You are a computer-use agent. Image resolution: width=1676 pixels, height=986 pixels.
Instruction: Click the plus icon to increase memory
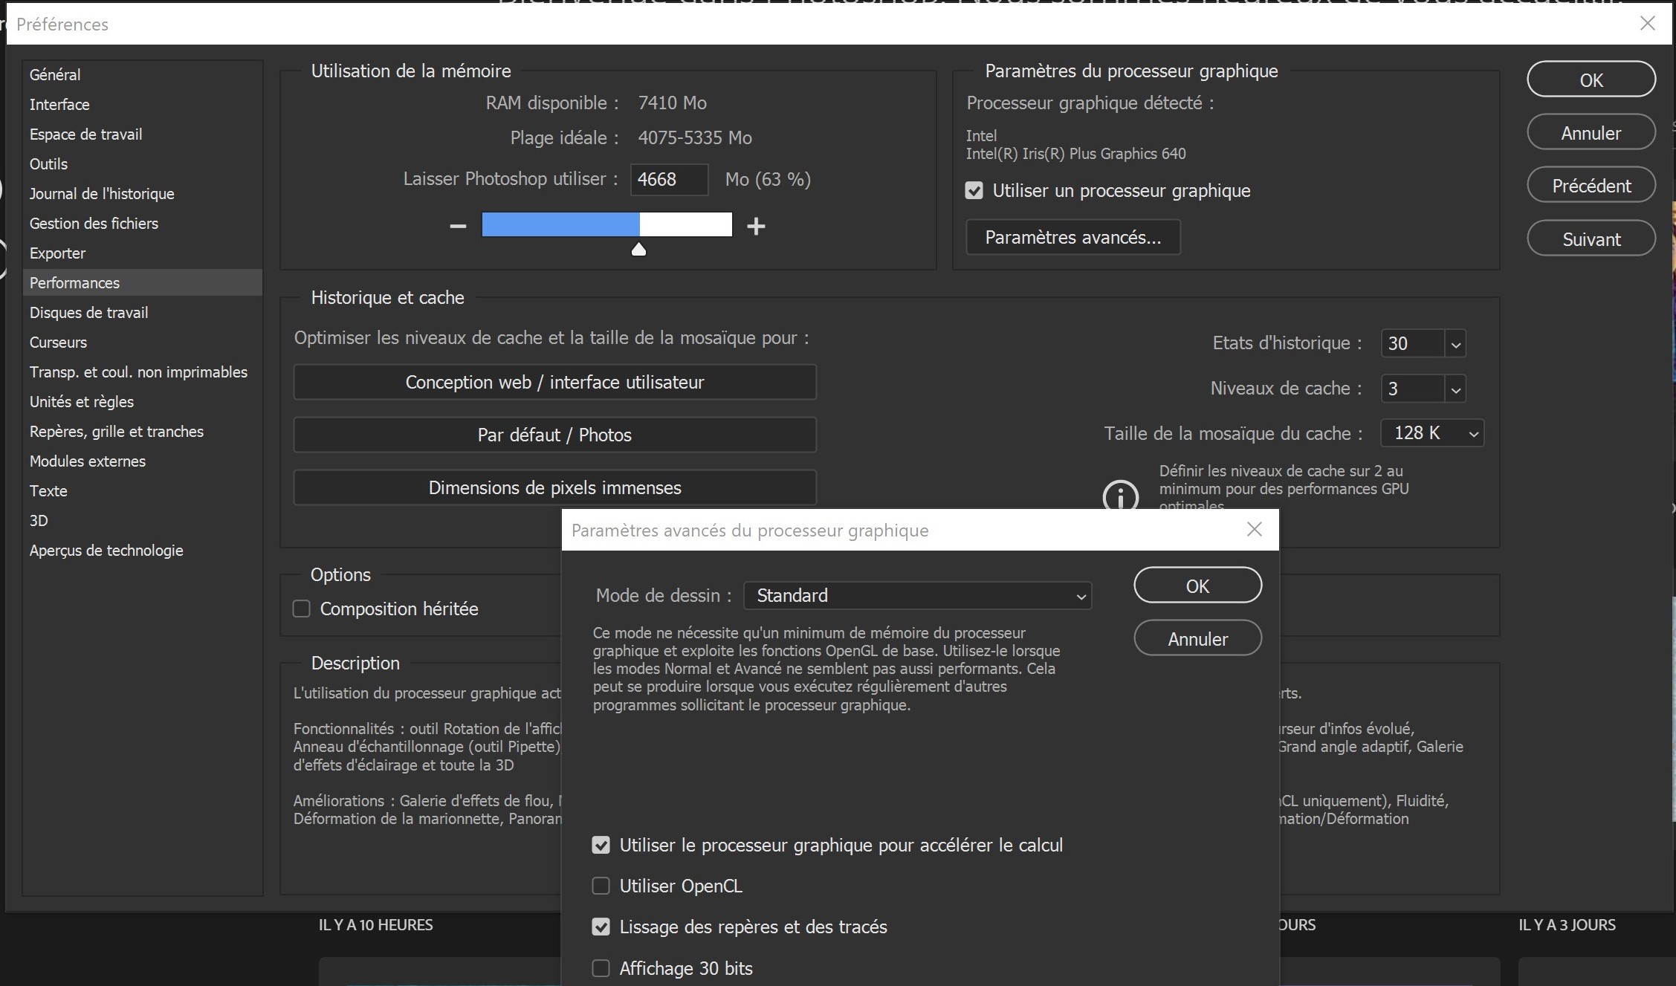pos(756,226)
